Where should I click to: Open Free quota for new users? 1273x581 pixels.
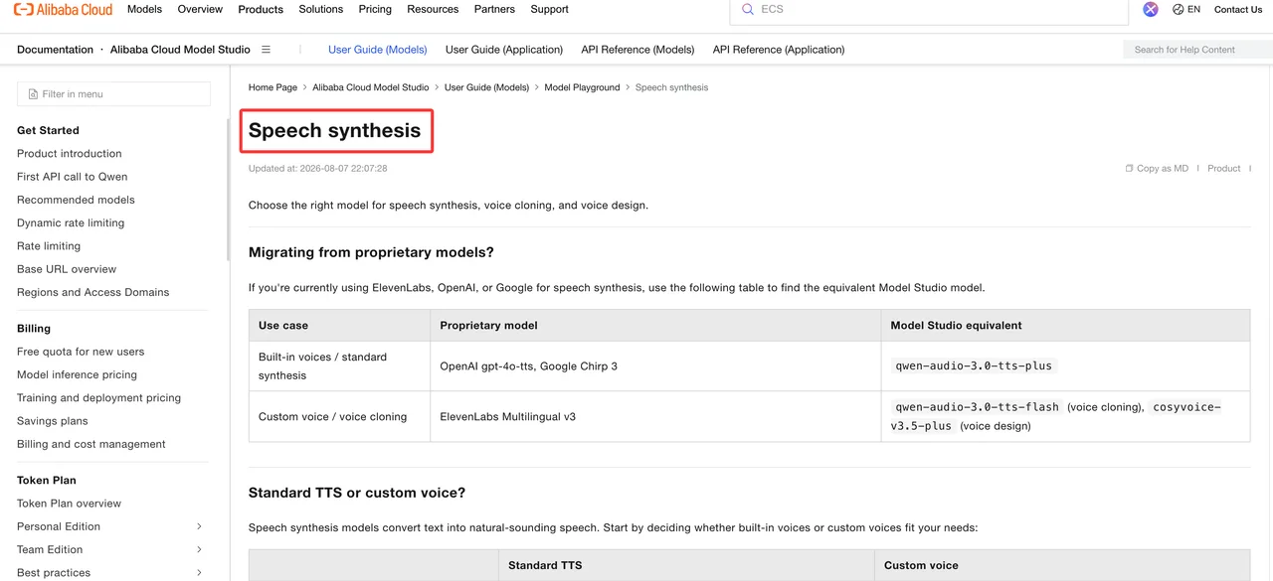[81, 352]
